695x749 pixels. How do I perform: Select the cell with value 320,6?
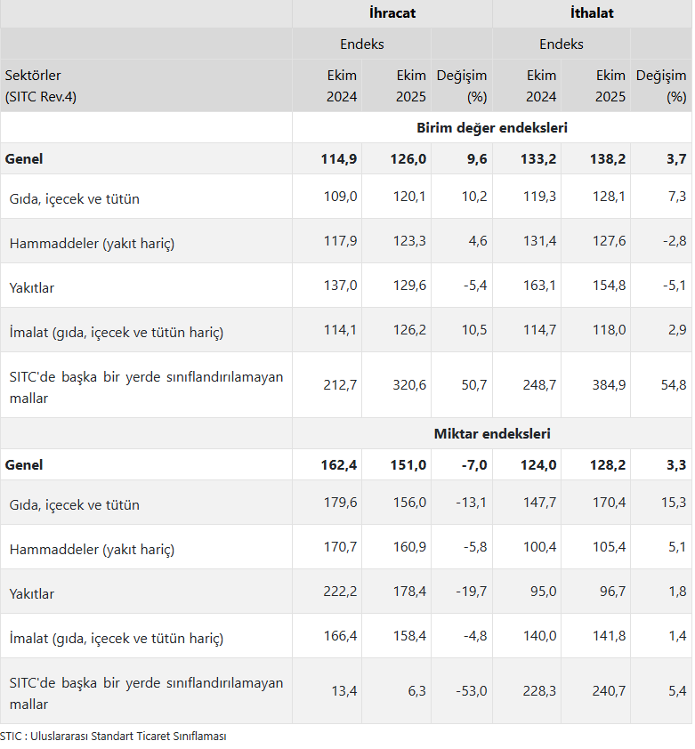[x=408, y=385]
